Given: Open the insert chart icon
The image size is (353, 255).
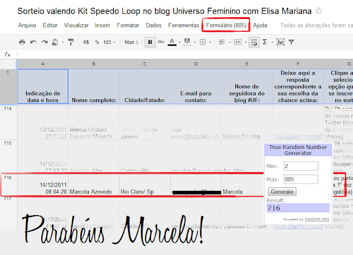Looking at the screenshot, I should pos(280,42).
